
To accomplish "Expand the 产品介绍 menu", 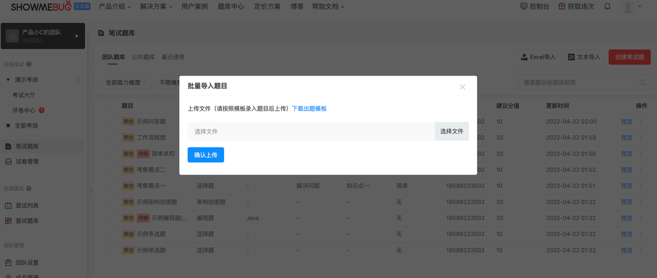I will point(115,7).
